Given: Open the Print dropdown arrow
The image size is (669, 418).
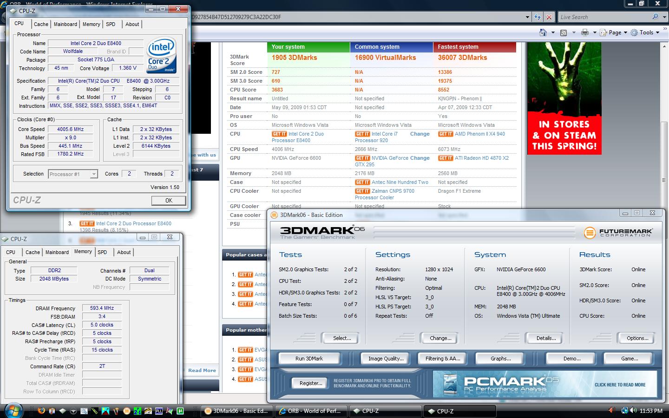Looking at the screenshot, I should pyautogui.click(x=595, y=33).
